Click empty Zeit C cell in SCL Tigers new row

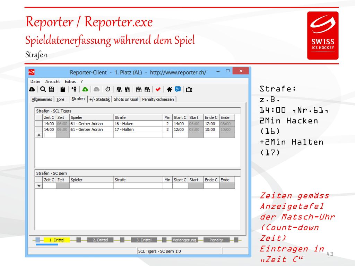49,135
